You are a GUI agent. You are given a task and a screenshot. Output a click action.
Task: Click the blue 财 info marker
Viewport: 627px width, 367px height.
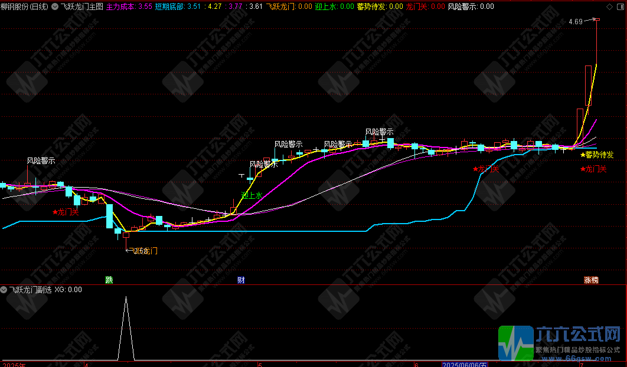point(241,280)
